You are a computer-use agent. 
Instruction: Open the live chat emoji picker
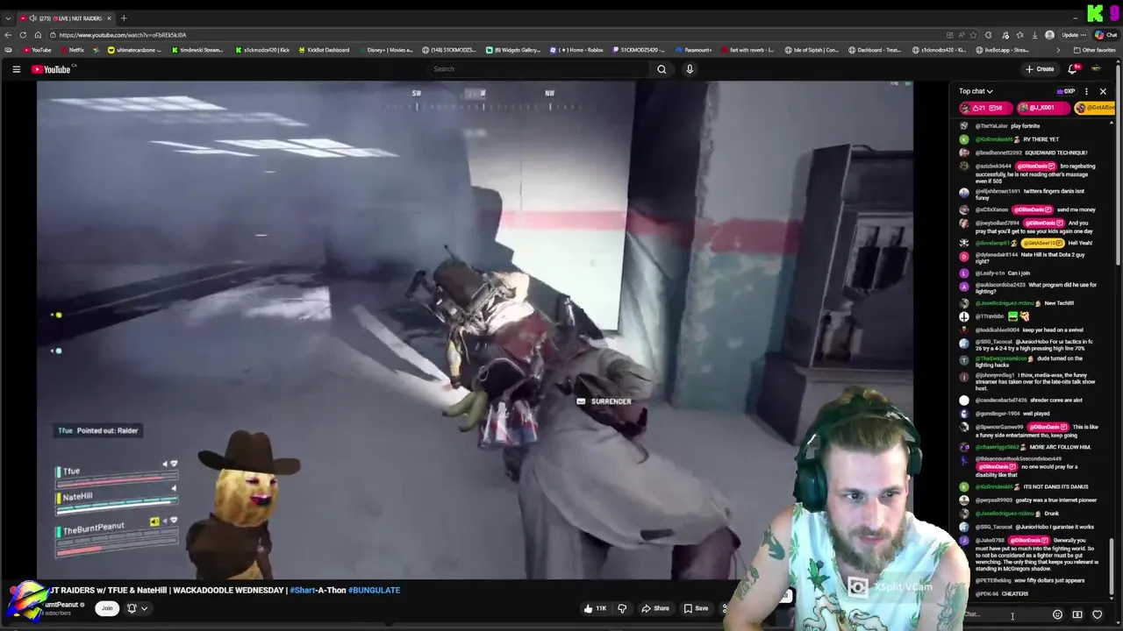[x=1057, y=614]
